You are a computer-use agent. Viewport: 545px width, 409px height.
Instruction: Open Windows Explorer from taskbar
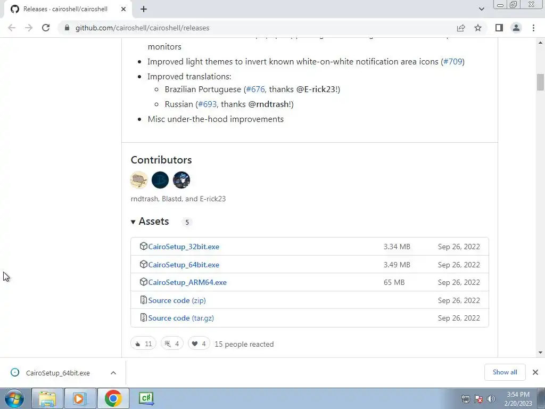point(47,398)
